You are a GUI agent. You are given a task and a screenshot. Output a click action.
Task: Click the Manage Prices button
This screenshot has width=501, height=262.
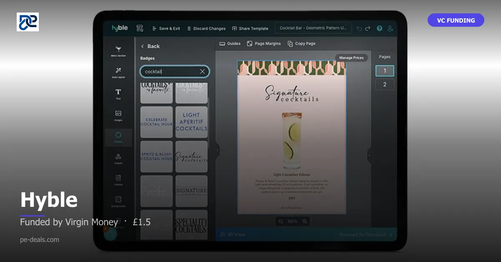[351, 58]
